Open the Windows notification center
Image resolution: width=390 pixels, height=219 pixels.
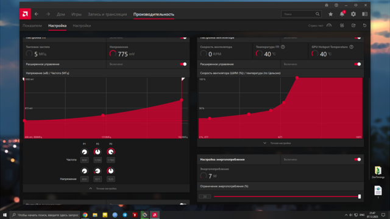tap(383, 215)
